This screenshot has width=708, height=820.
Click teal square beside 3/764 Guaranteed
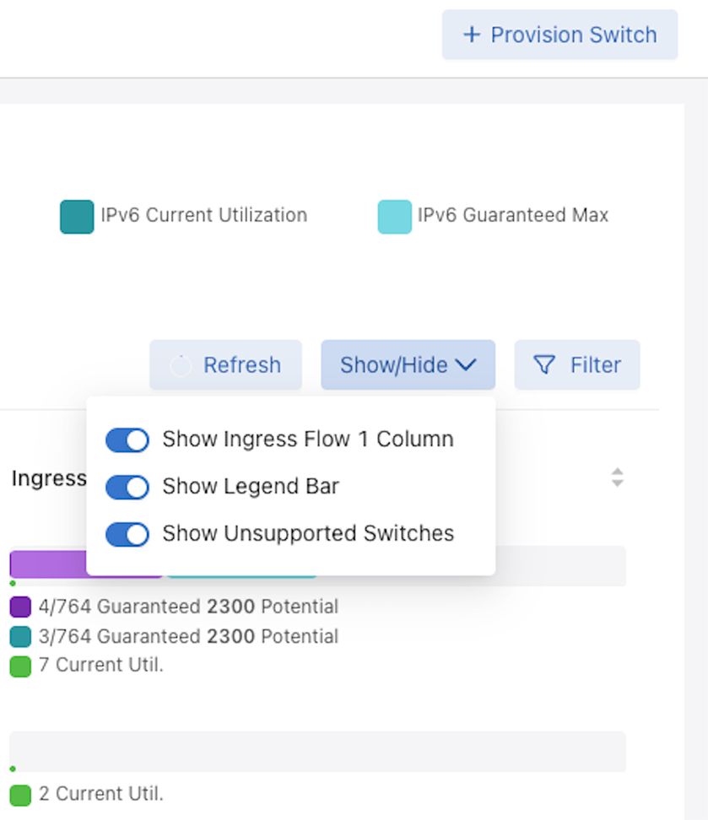20,636
